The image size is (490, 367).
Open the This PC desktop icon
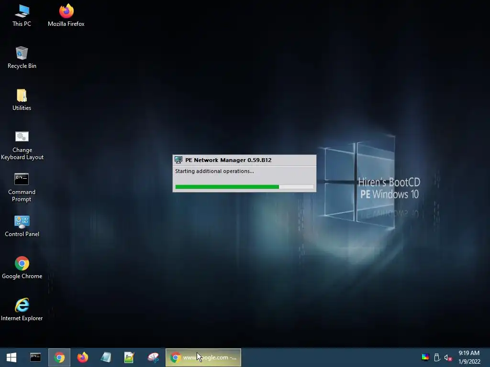(22, 16)
